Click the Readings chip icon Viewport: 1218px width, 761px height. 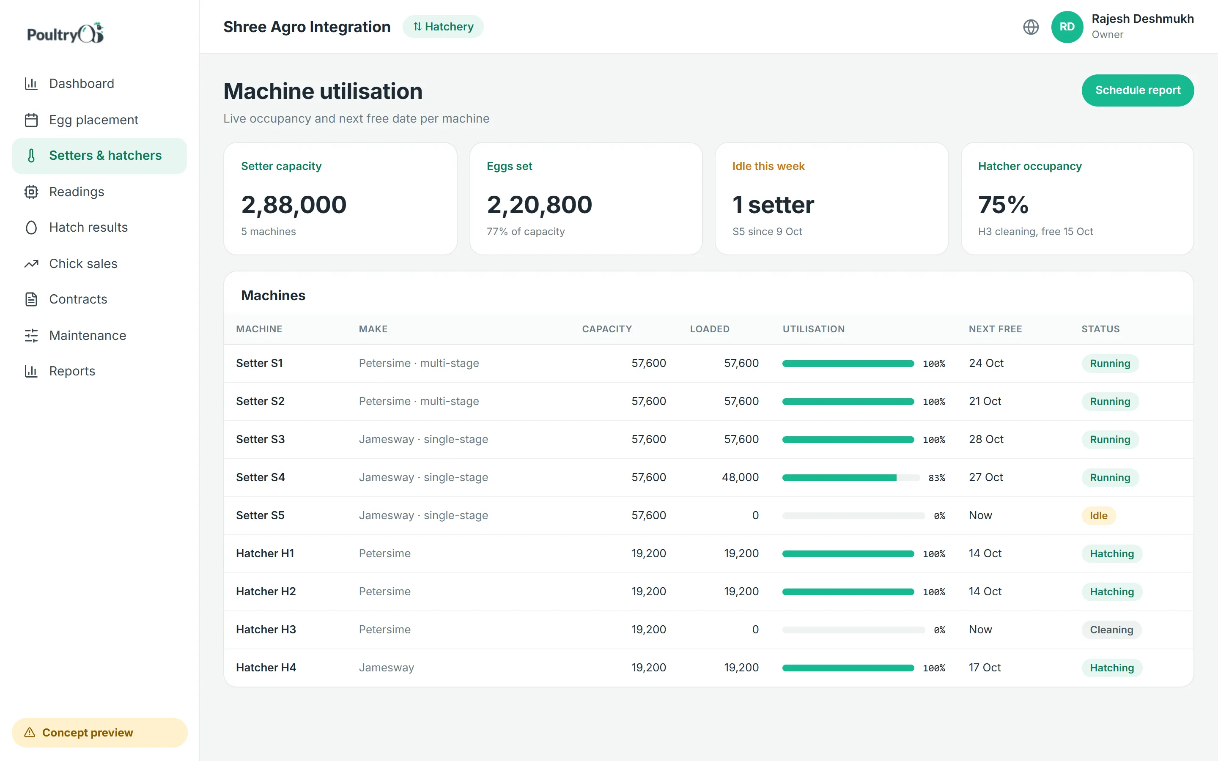[31, 192]
